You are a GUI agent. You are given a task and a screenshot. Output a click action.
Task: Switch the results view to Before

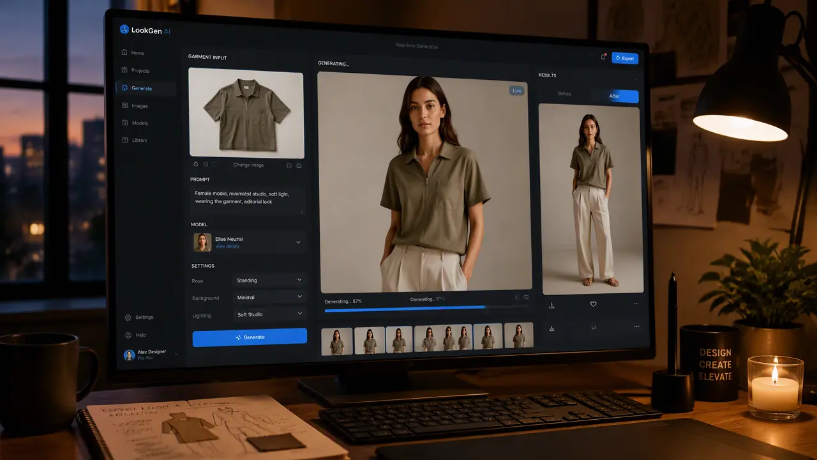pyautogui.click(x=565, y=95)
